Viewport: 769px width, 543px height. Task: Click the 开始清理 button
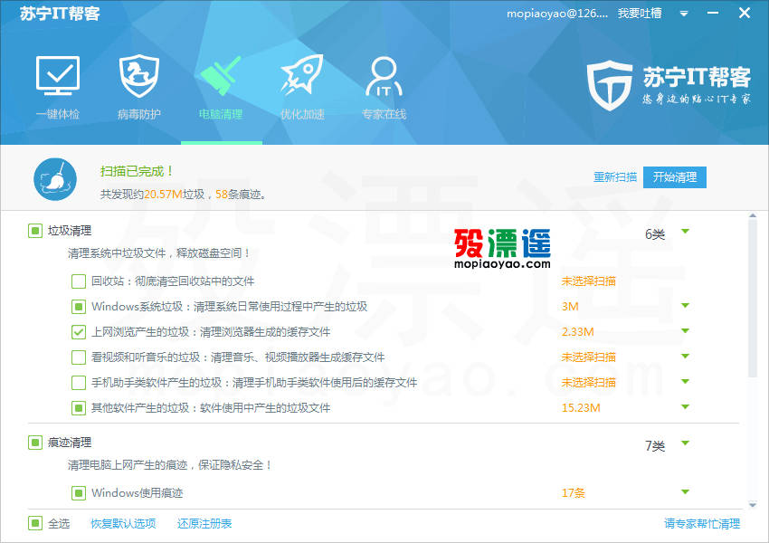pyautogui.click(x=675, y=177)
